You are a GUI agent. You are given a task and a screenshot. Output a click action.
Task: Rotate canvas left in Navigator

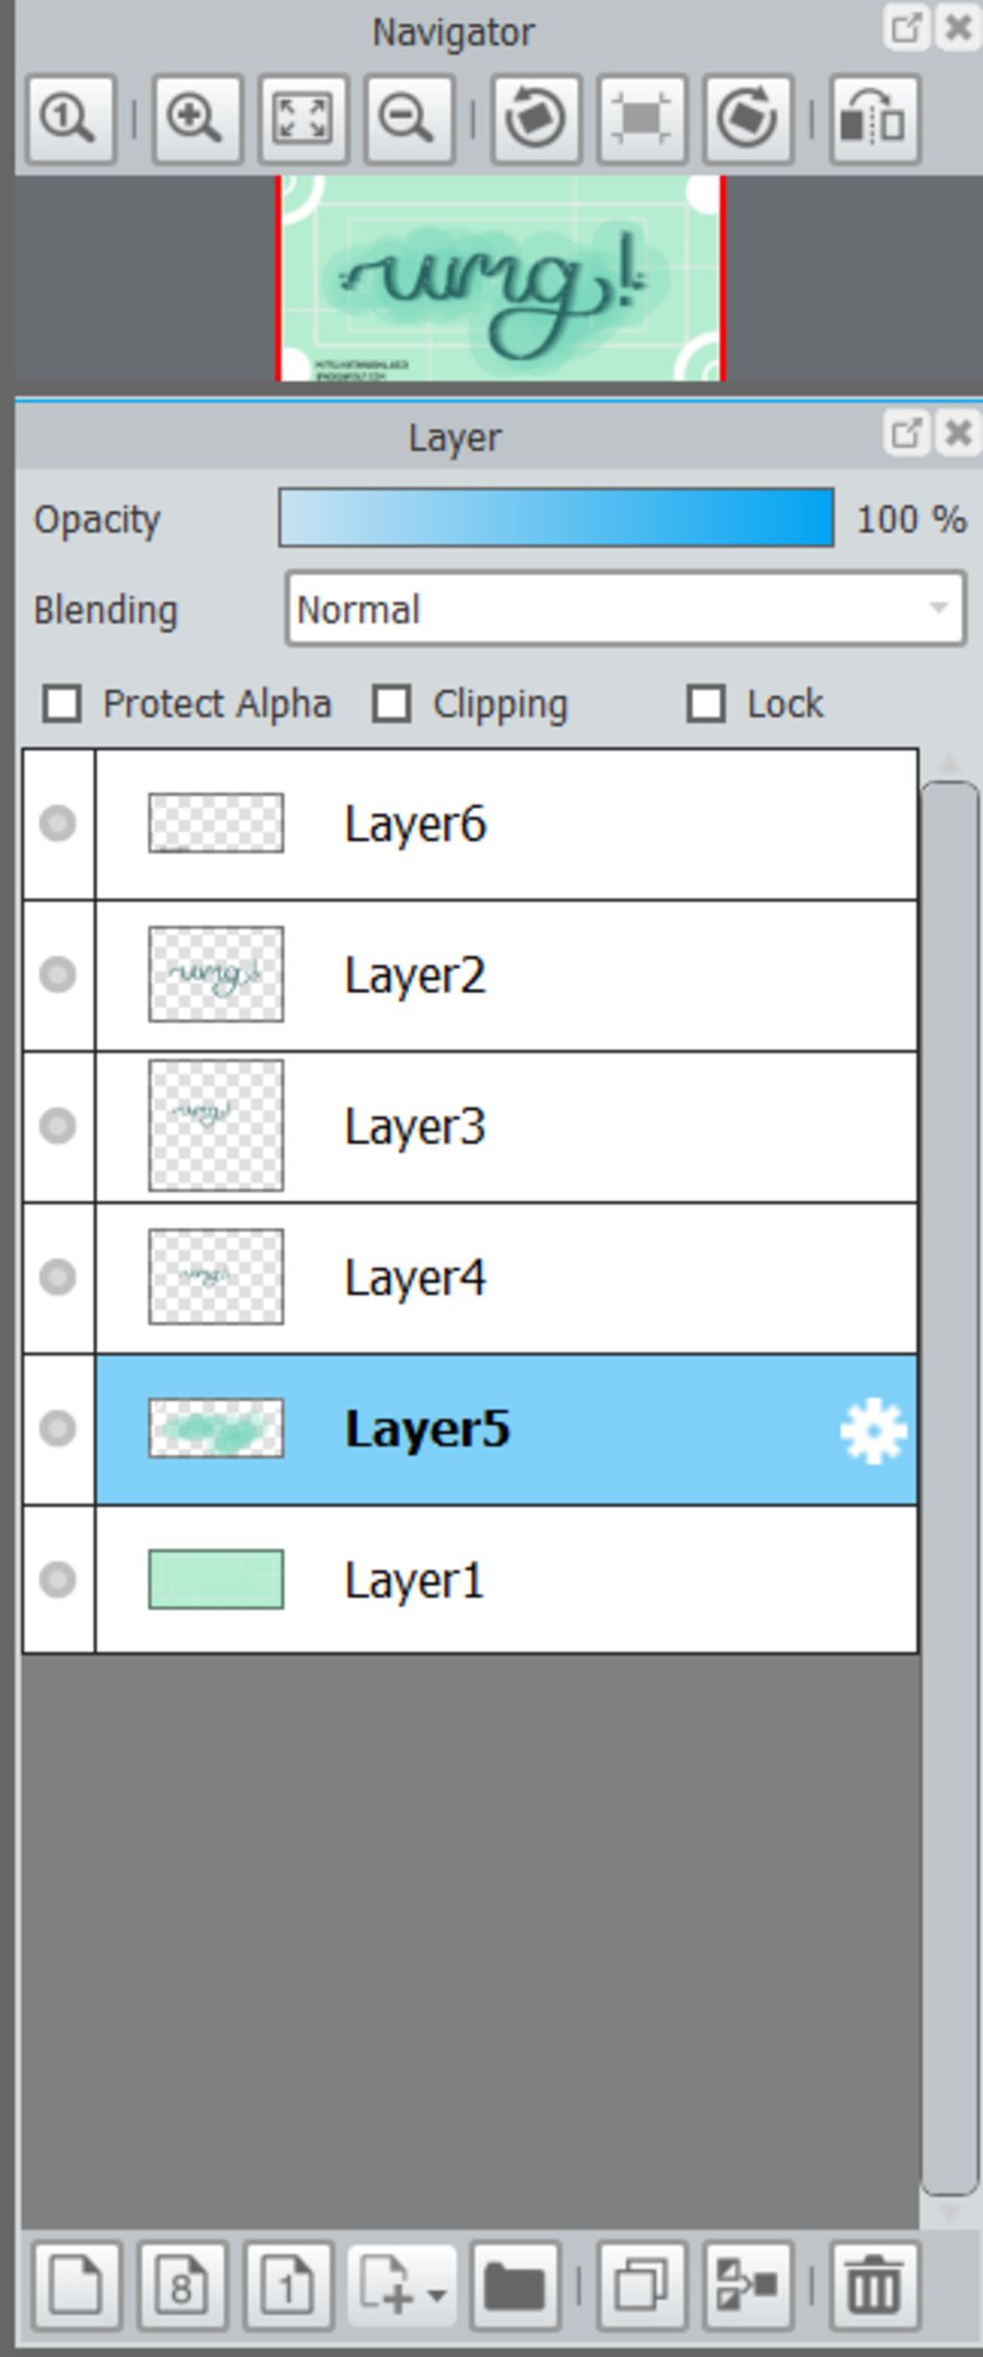[x=536, y=119]
